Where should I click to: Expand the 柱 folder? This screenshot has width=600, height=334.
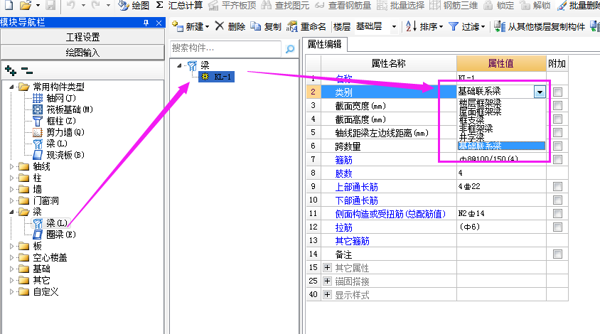point(11,178)
